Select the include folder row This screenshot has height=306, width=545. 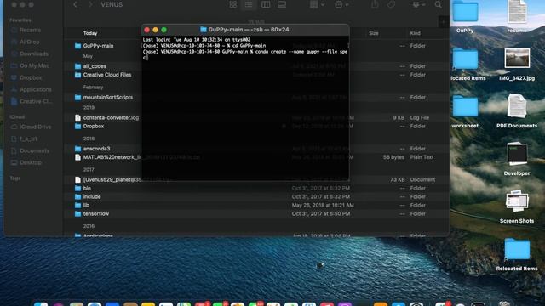pos(255,196)
